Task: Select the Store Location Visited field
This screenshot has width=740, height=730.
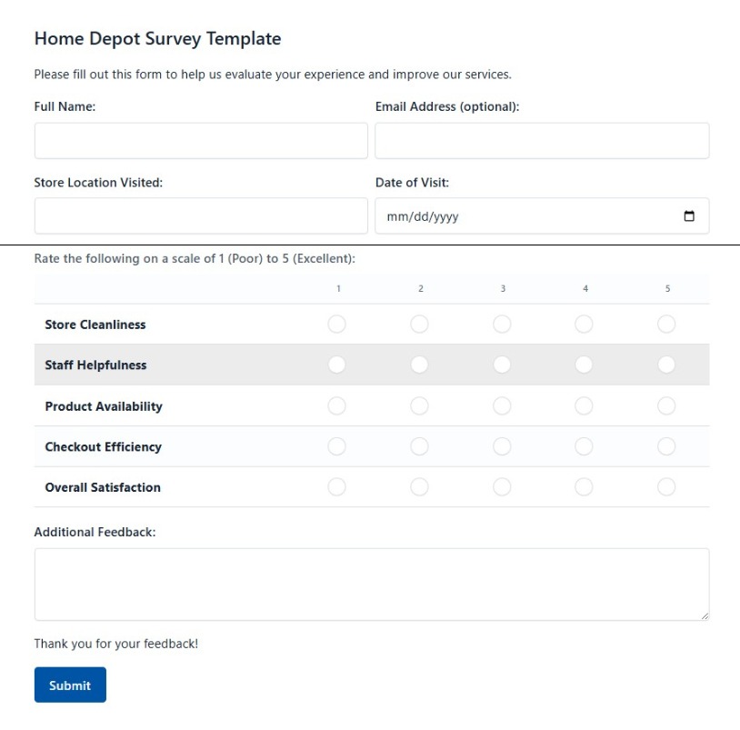Action: (x=200, y=215)
